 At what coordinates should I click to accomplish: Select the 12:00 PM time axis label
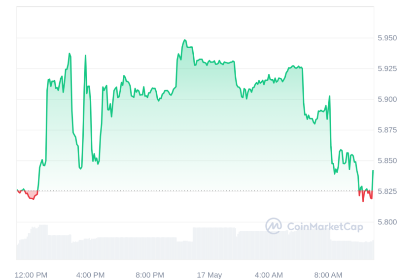(x=31, y=275)
